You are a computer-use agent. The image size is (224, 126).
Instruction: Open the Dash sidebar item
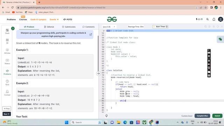pyautogui.click(x=7, y=31)
